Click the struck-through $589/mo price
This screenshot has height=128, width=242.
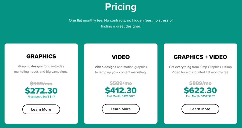pyautogui.click(x=121, y=83)
